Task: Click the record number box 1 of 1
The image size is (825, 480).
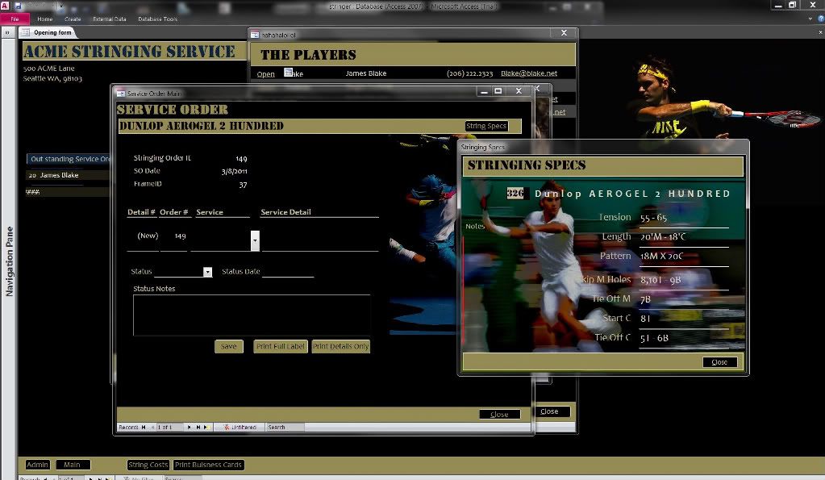Action: tap(169, 428)
